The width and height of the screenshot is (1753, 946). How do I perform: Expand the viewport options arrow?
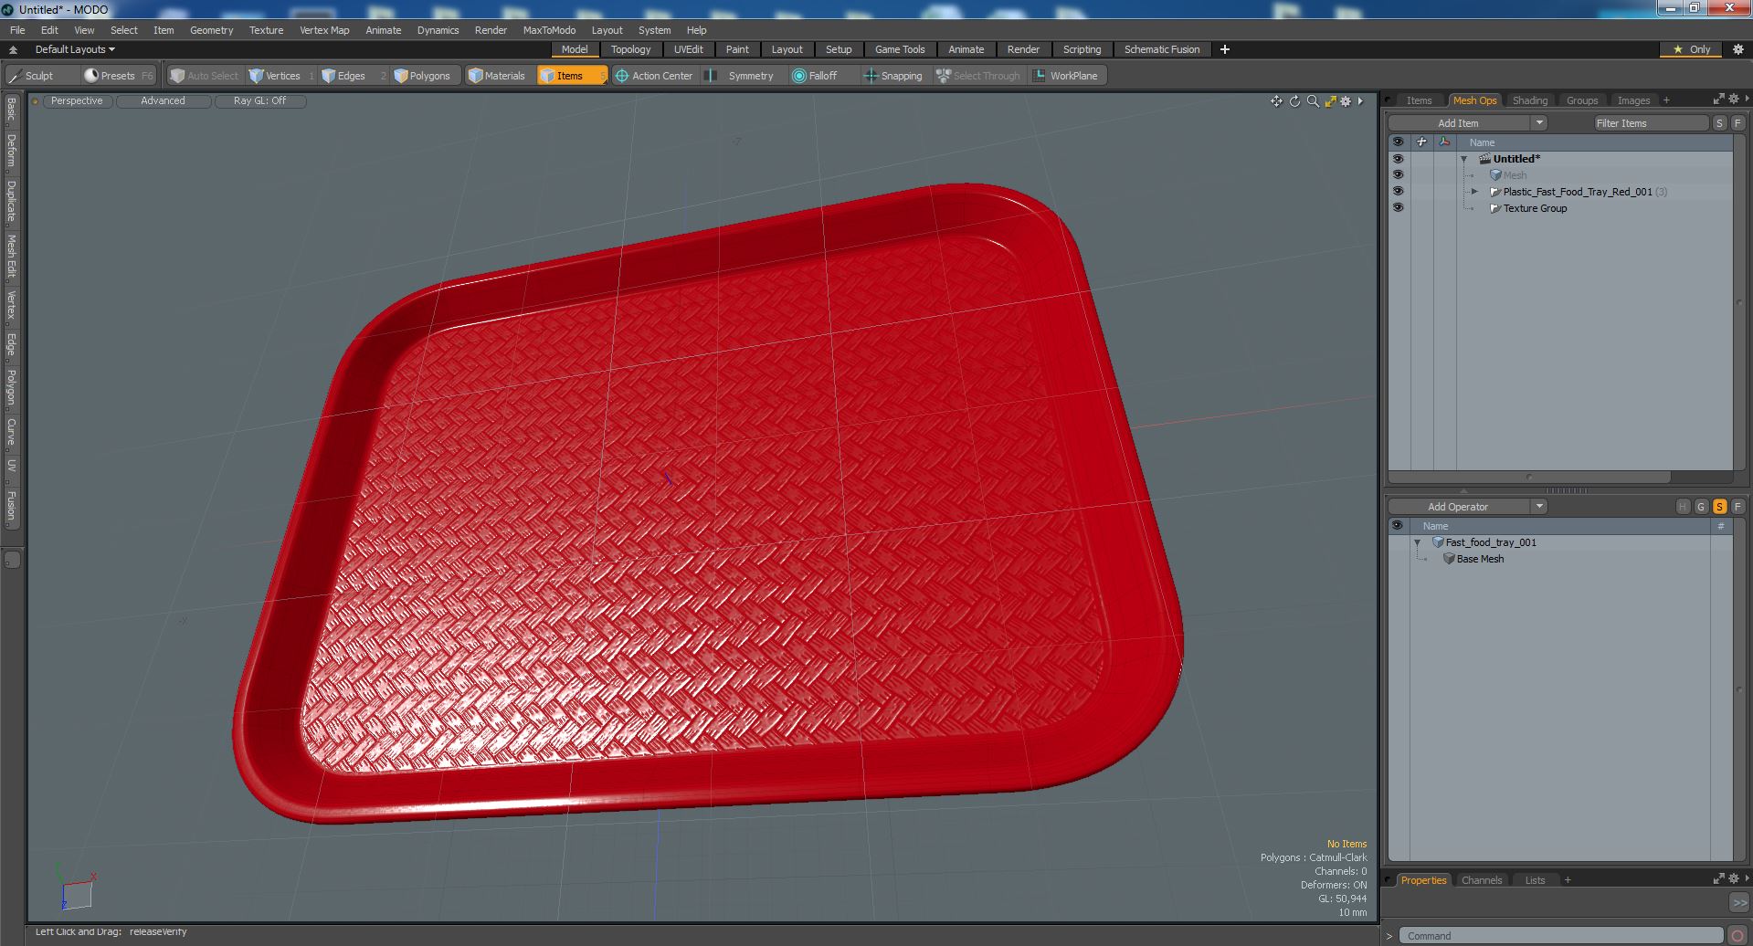[x=1360, y=101]
